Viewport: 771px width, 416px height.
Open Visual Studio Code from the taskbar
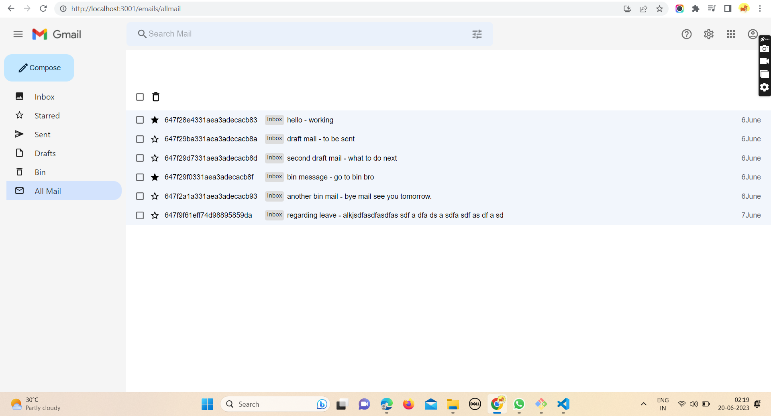(x=563, y=404)
